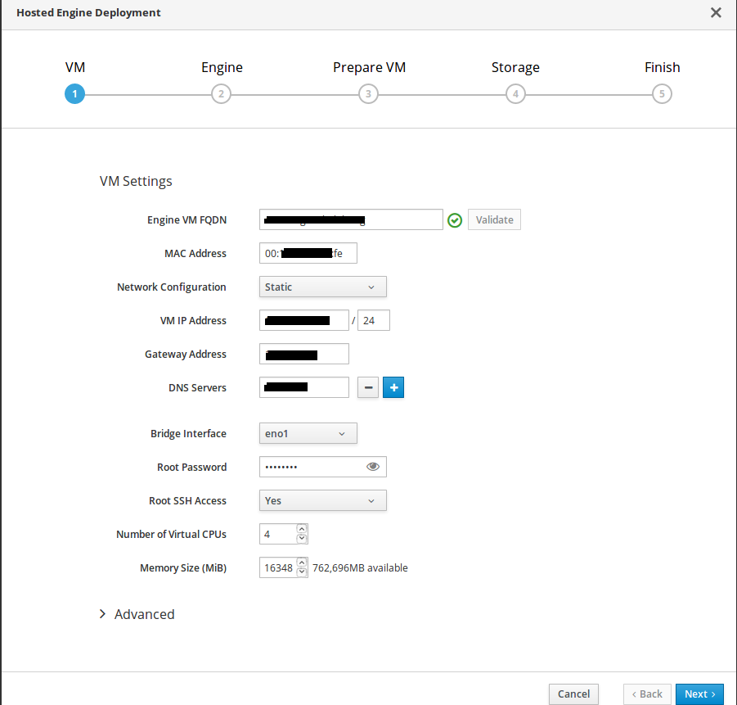Image resolution: width=737 pixels, height=705 pixels.
Task: Expand the Advanced section
Action: tap(137, 614)
